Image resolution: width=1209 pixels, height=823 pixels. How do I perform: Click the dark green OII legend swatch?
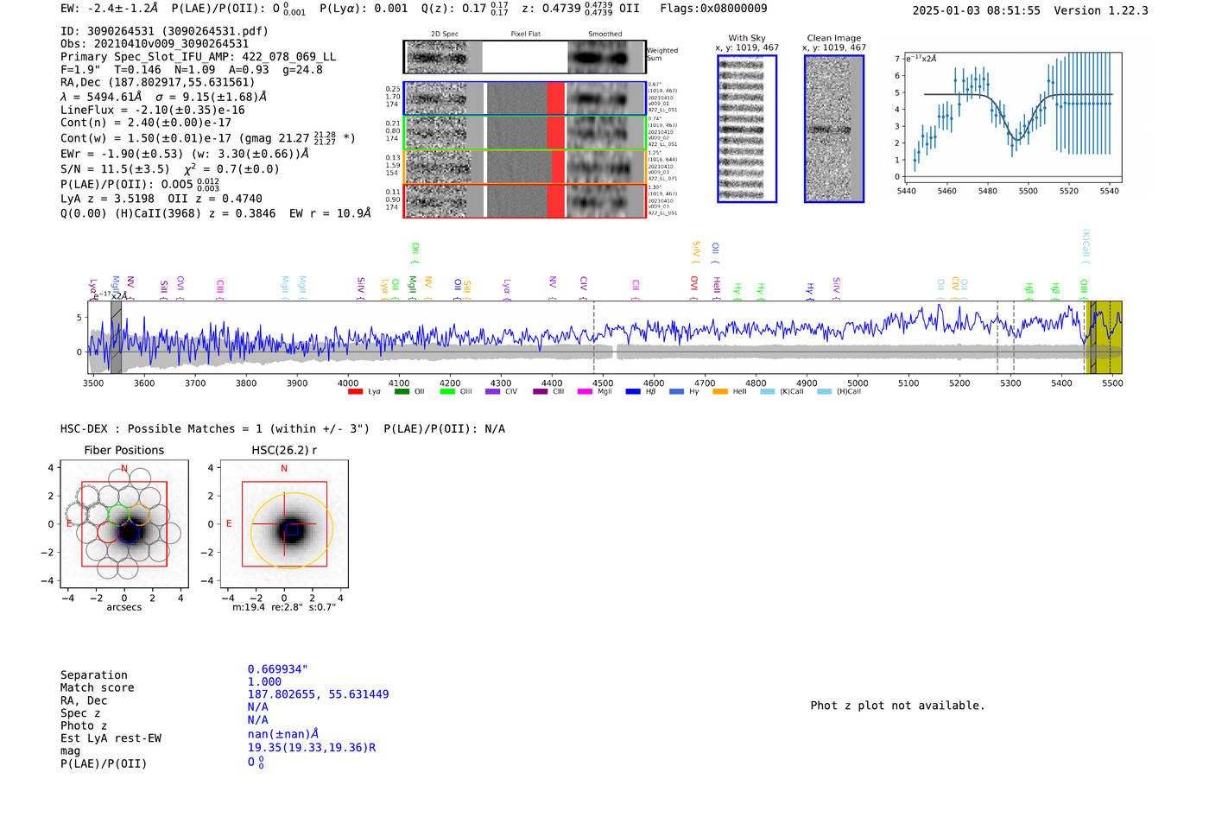[x=402, y=392]
